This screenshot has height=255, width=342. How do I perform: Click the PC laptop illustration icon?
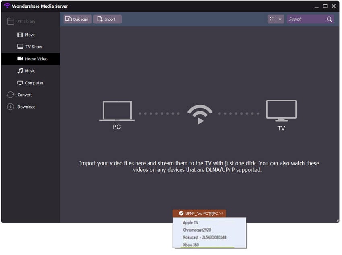(117, 111)
